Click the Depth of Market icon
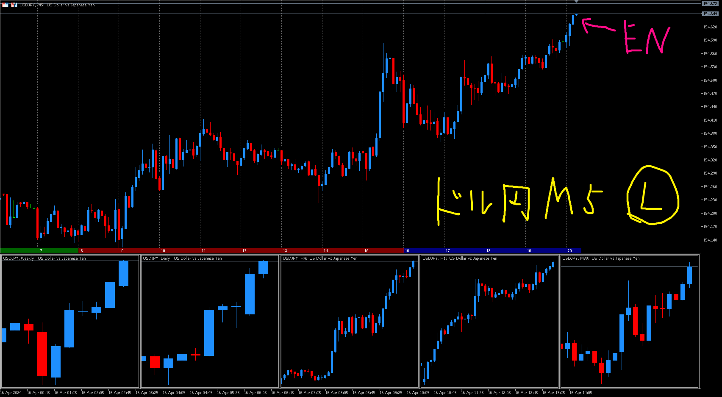 click(5, 5)
